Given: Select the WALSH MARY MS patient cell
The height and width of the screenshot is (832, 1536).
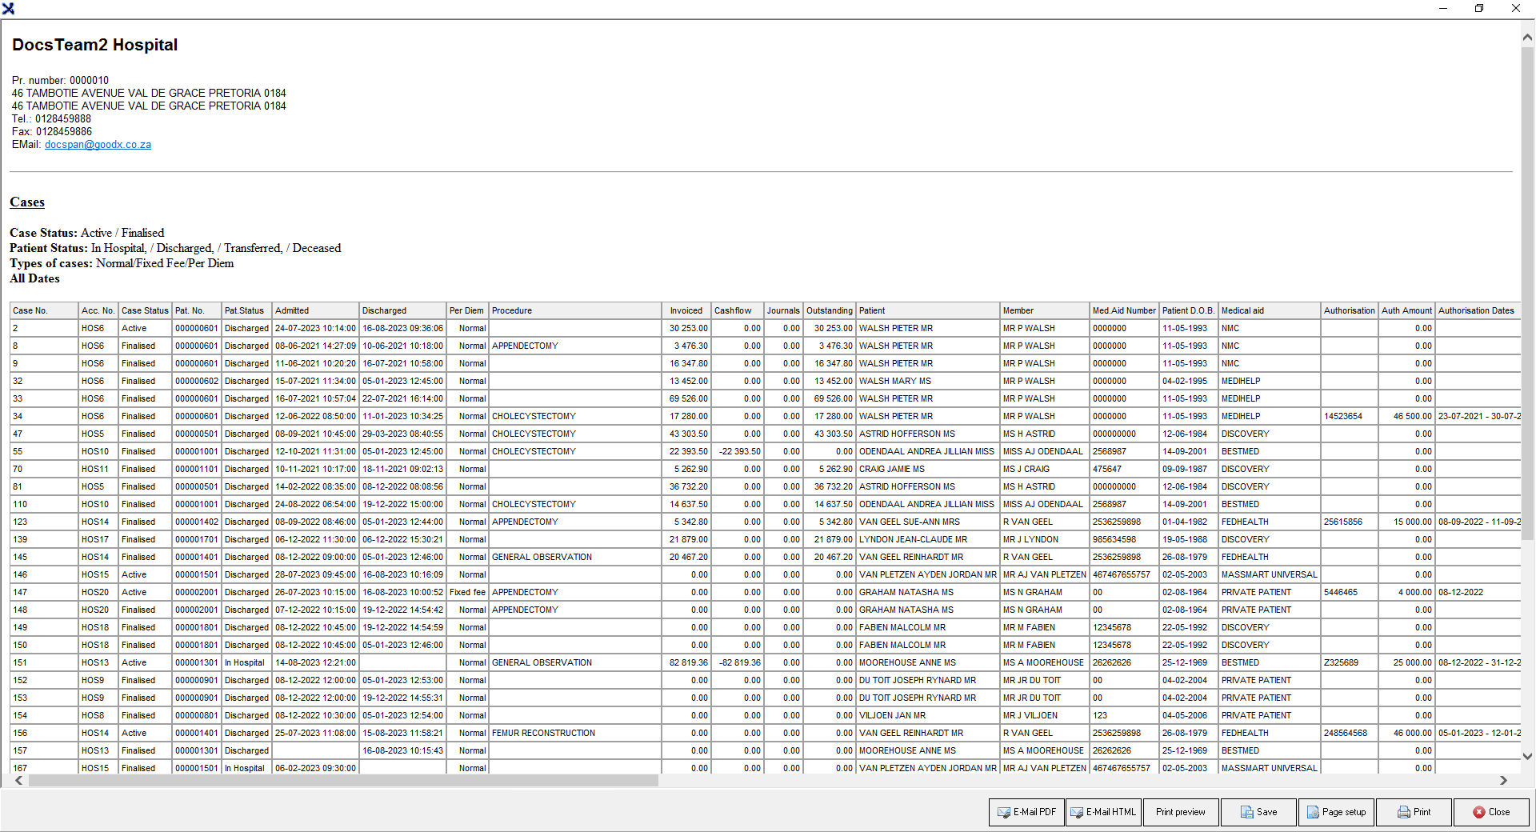Looking at the screenshot, I should click(x=894, y=381).
